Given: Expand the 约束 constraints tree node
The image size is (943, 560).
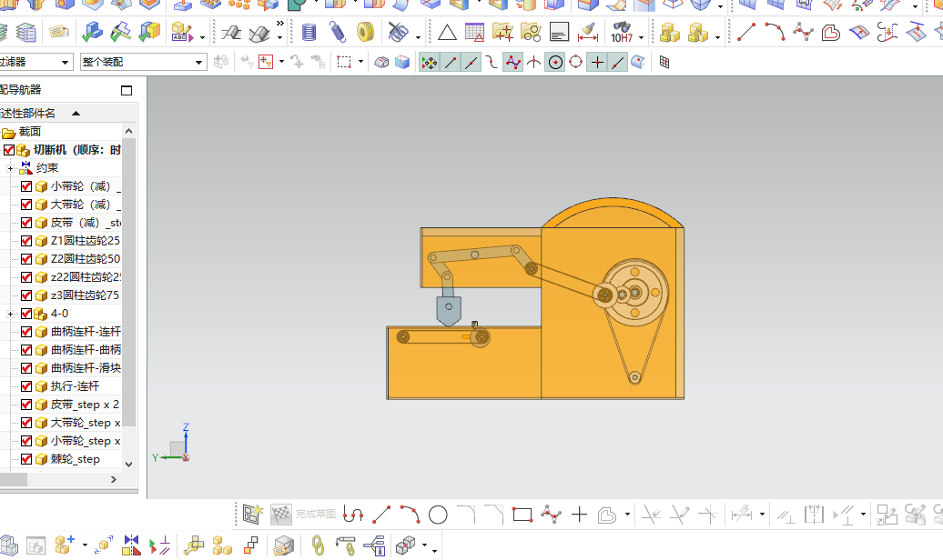Looking at the screenshot, I should click(10, 168).
